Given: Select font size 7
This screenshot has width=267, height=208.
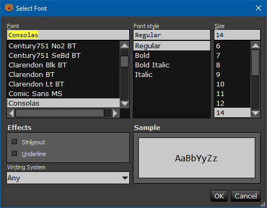Looking at the screenshot, I should tap(232, 56).
